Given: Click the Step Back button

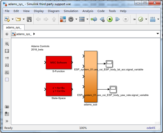Looking at the screenshot, I should point(102,19).
